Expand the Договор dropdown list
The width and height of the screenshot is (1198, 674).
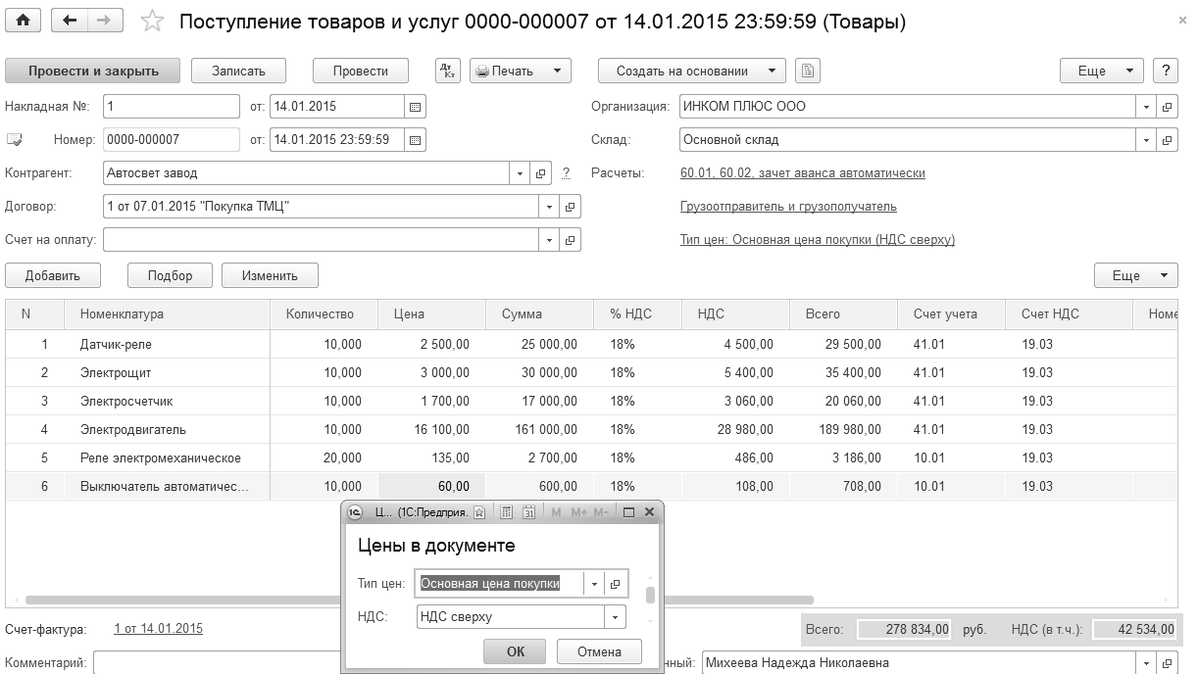coord(550,207)
